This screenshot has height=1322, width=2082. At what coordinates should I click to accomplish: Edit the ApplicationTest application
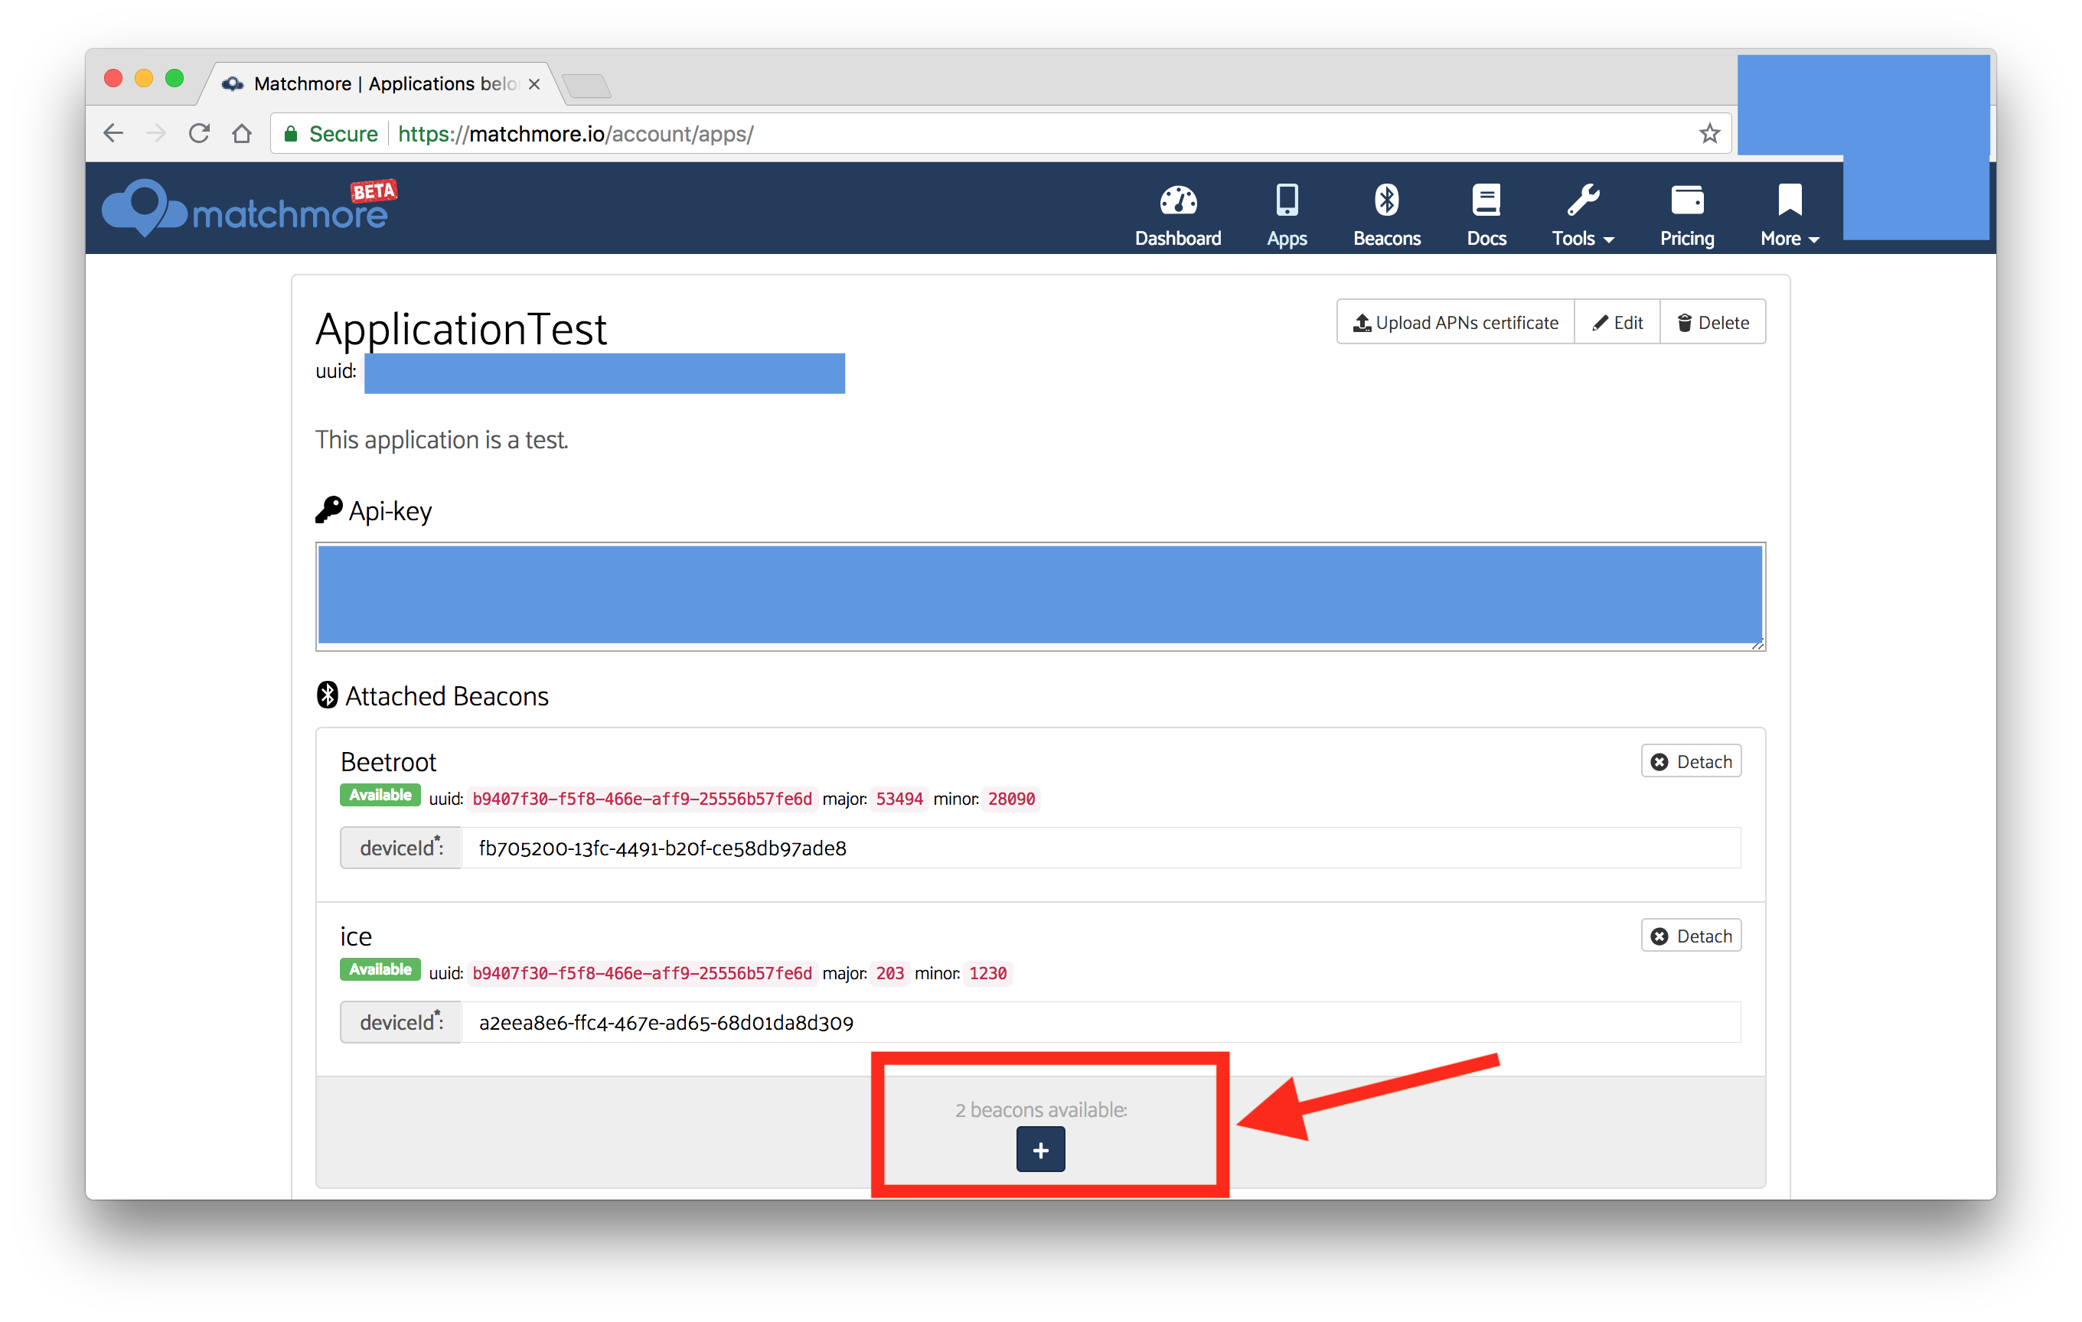pyautogui.click(x=1617, y=322)
